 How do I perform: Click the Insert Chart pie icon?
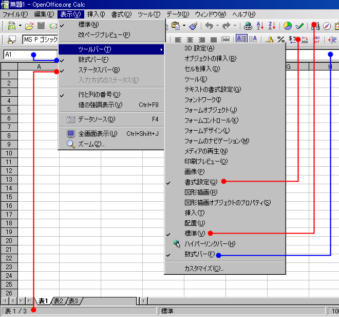[288, 26]
